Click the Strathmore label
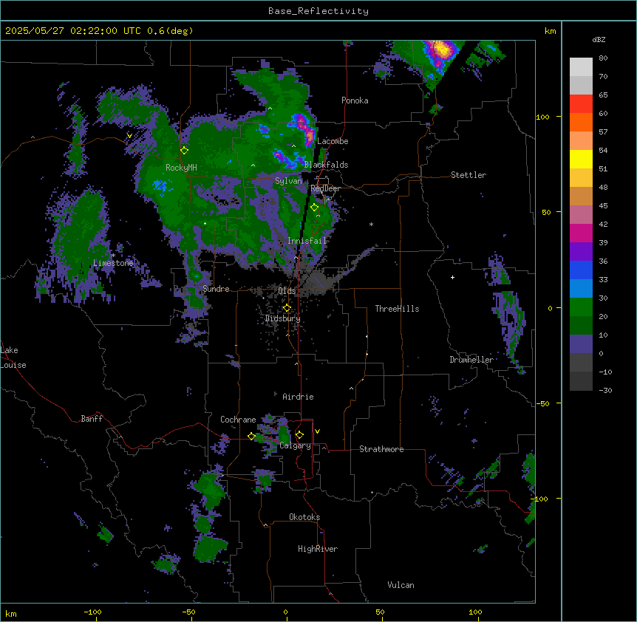This screenshot has width=637, height=622. 381,449
